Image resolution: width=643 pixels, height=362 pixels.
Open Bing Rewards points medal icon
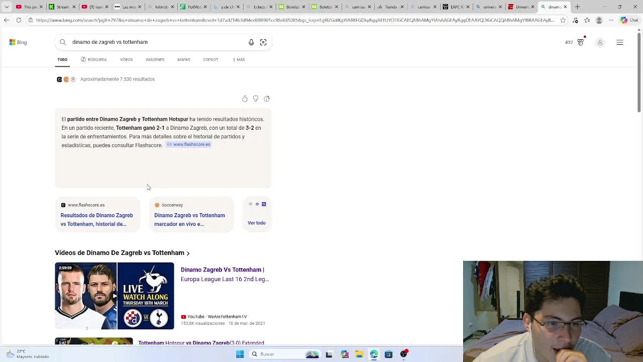[x=581, y=42]
